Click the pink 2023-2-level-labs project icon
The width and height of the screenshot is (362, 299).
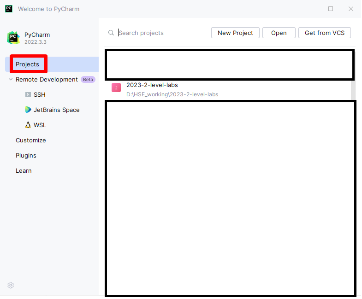(116, 88)
